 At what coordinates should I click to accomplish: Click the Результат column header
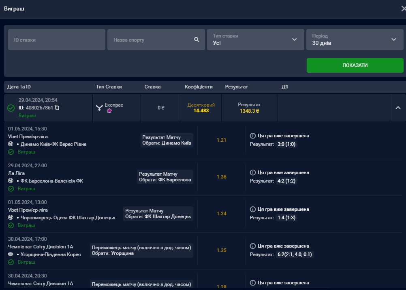(x=236, y=87)
